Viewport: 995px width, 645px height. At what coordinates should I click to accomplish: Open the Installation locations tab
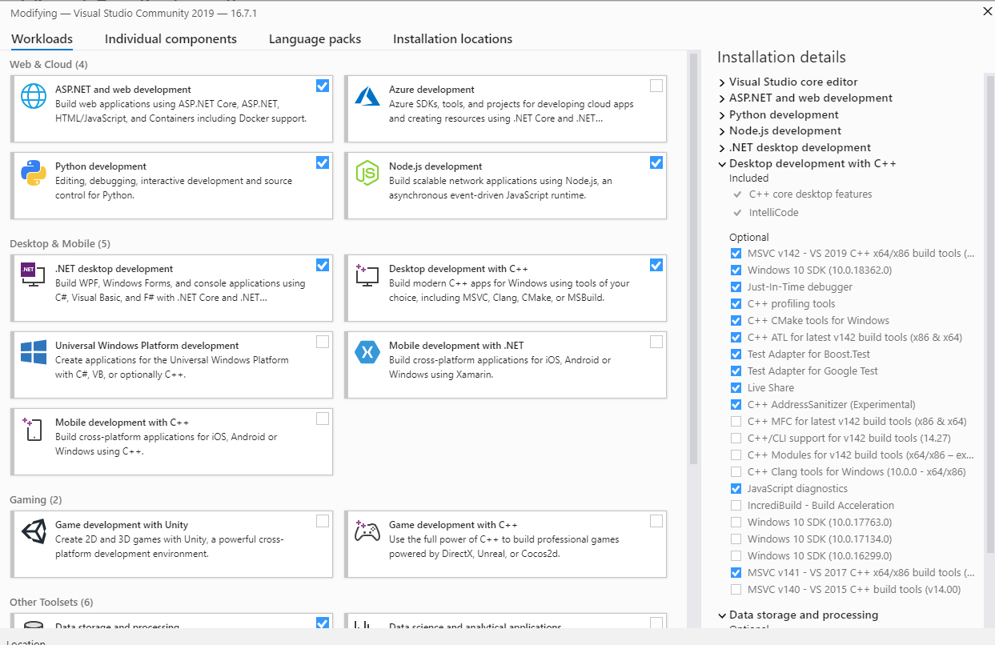tap(452, 38)
